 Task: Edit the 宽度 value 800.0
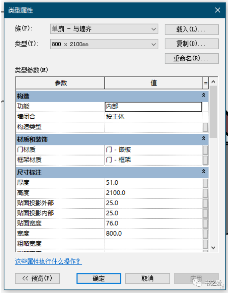pyautogui.click(x=153, y=234)
